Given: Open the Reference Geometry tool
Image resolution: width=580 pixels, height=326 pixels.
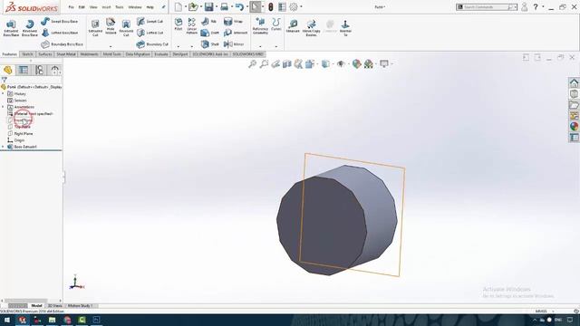Looking at the screenshot, I should [x=260, y=26].
